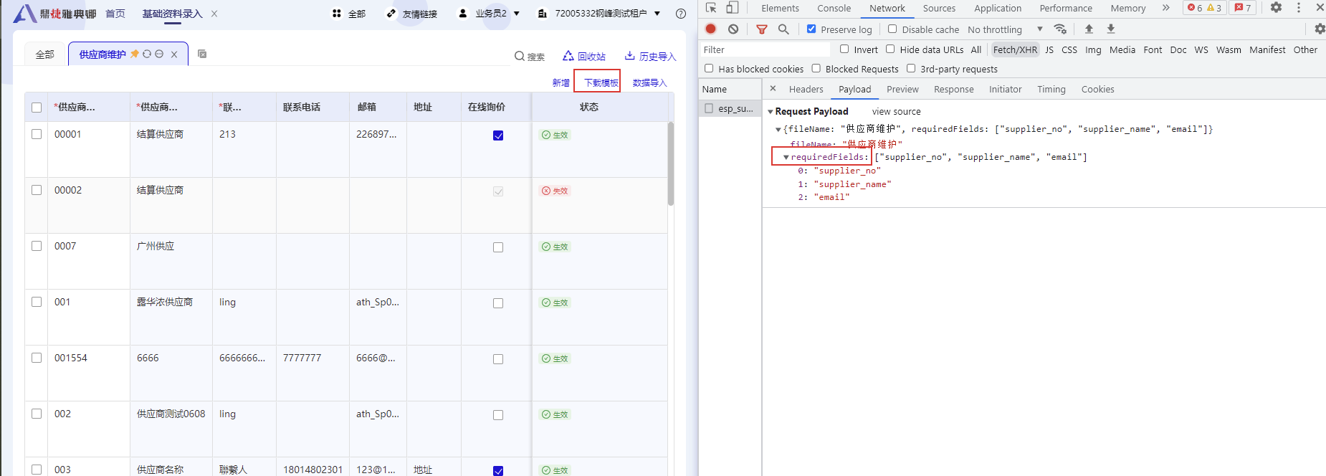Image resolution: width=1326 pixels, height=476 pixels.
Task: Switch to the Response tab
Action: (x=953, y=89)
